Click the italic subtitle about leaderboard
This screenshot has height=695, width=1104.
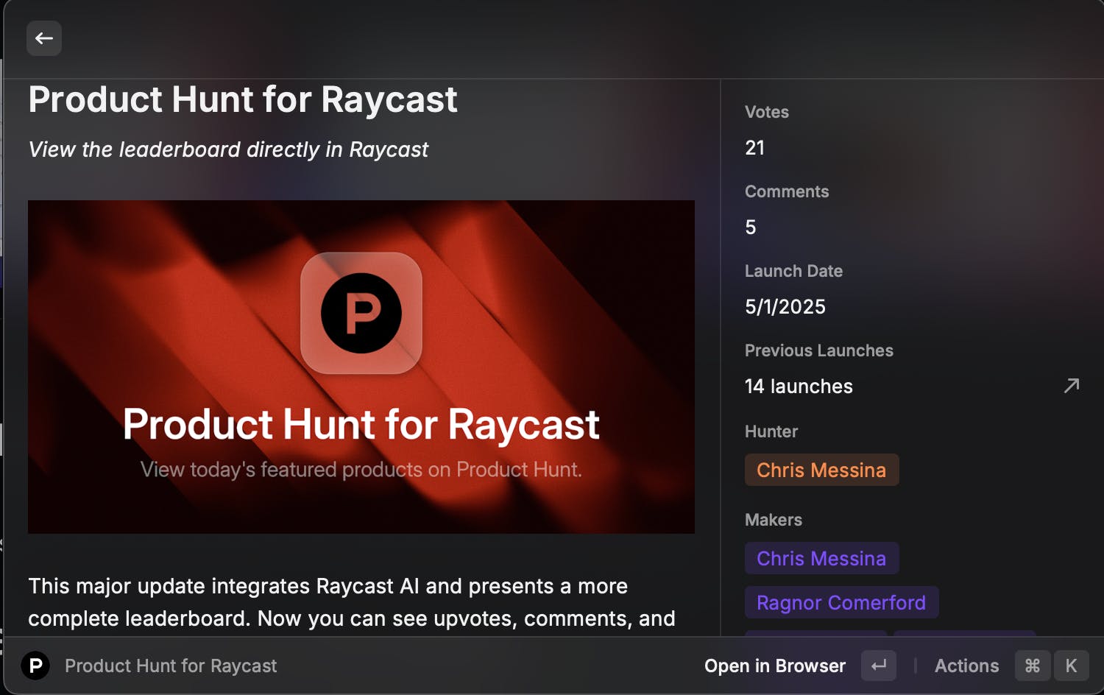[x=228, y=149]
